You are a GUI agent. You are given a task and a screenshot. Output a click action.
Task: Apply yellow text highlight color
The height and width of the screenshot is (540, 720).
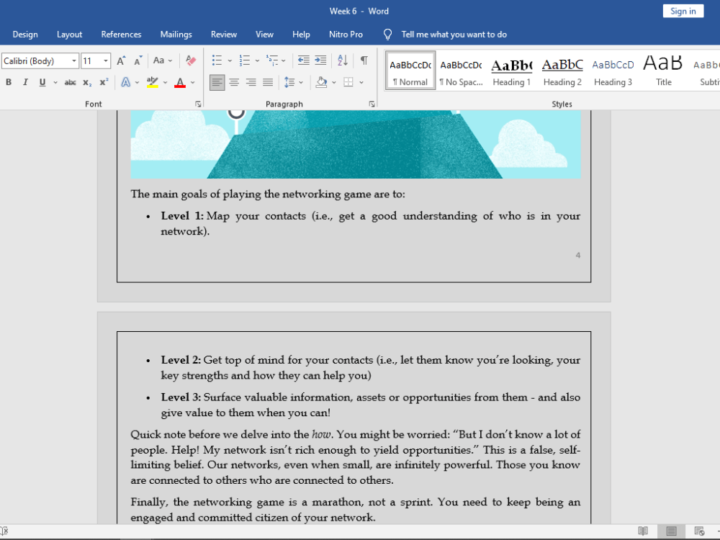[x=153, y=82]
